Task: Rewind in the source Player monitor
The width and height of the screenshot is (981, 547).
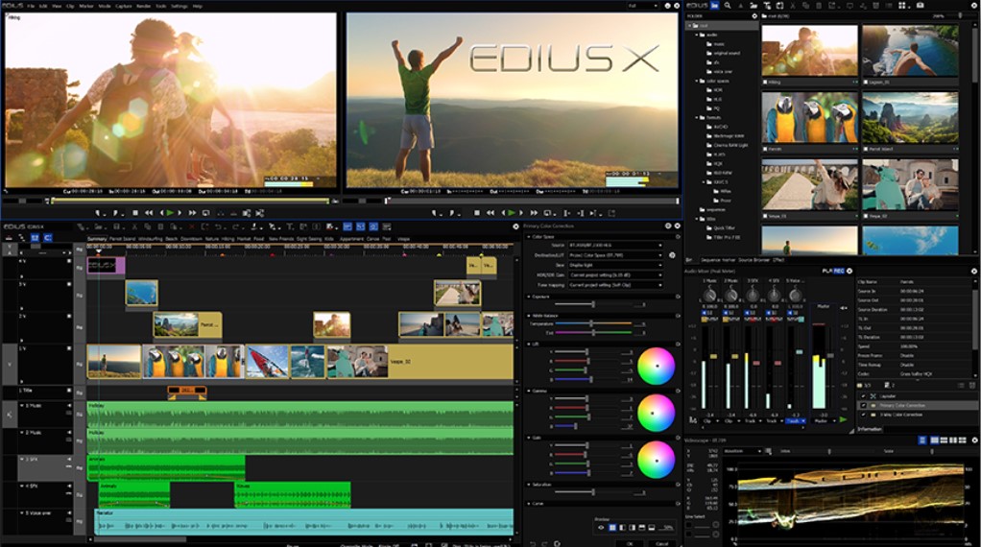Action: pos(149,213)
